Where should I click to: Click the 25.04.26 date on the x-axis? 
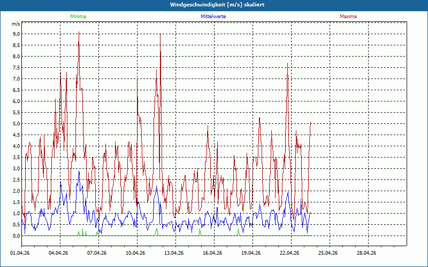329,253
